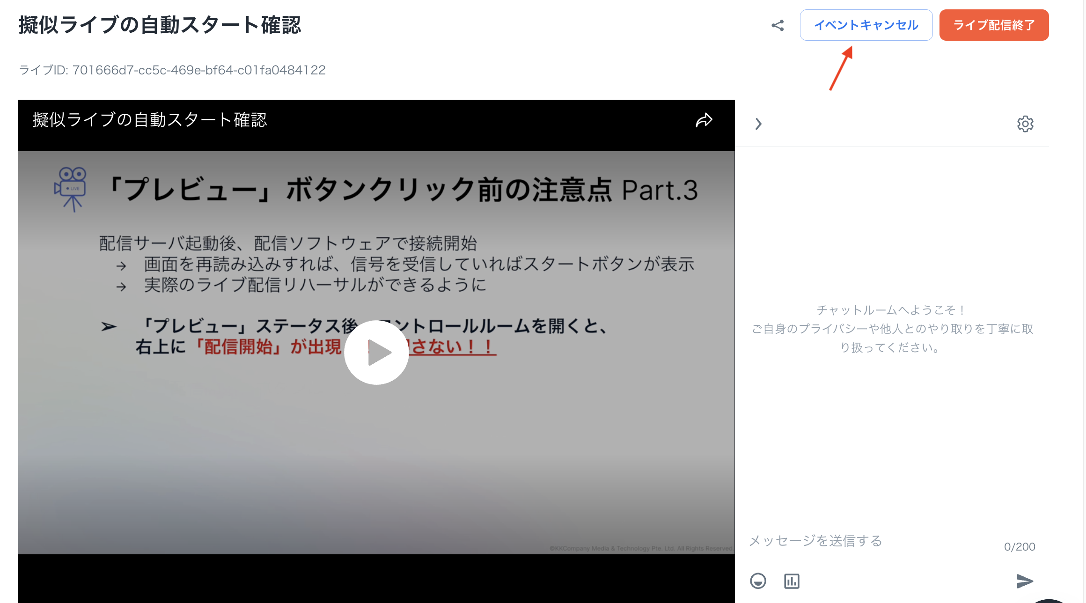Click the share arrow inside the video player
This screenshot has height=603, width=1086.
704,120
